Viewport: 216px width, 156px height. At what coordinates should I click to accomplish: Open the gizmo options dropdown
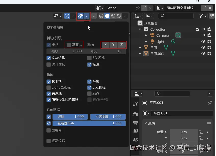pos(73,16)
